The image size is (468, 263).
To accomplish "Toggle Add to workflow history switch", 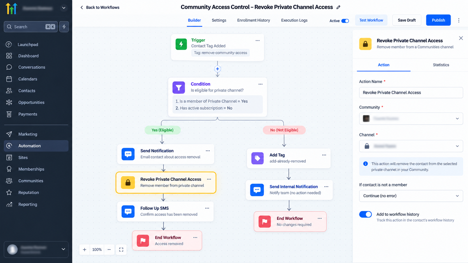I will pyautogui.click(x=366, y=214).
